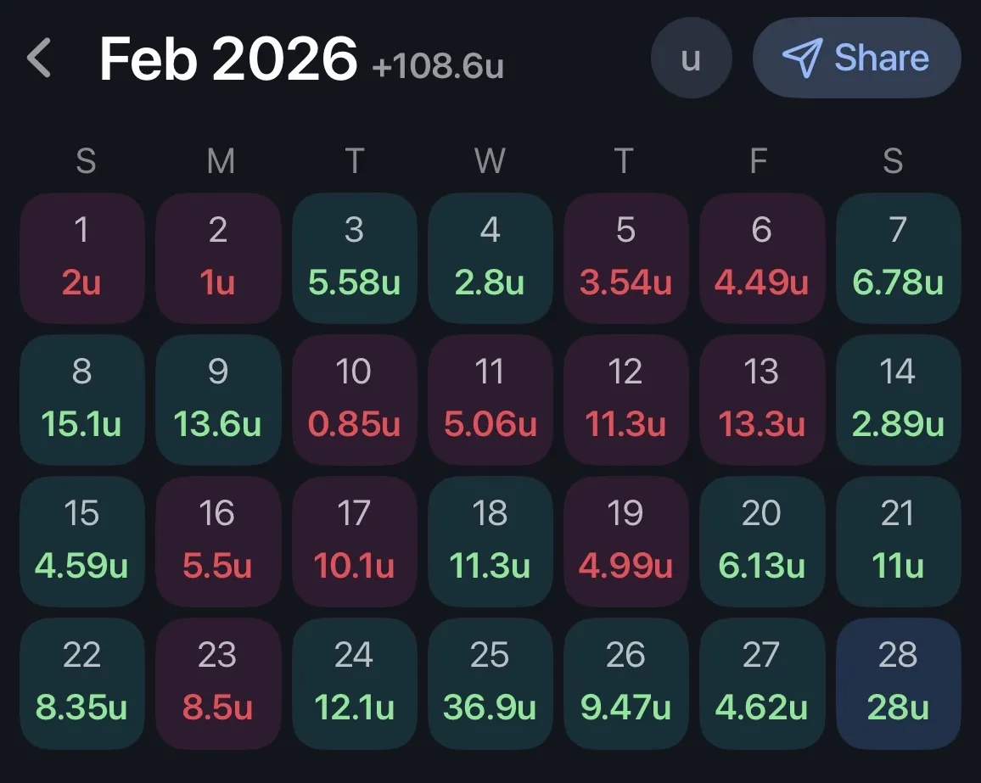Click Feb 16 showing 5.5u loss

pos(218,541)
